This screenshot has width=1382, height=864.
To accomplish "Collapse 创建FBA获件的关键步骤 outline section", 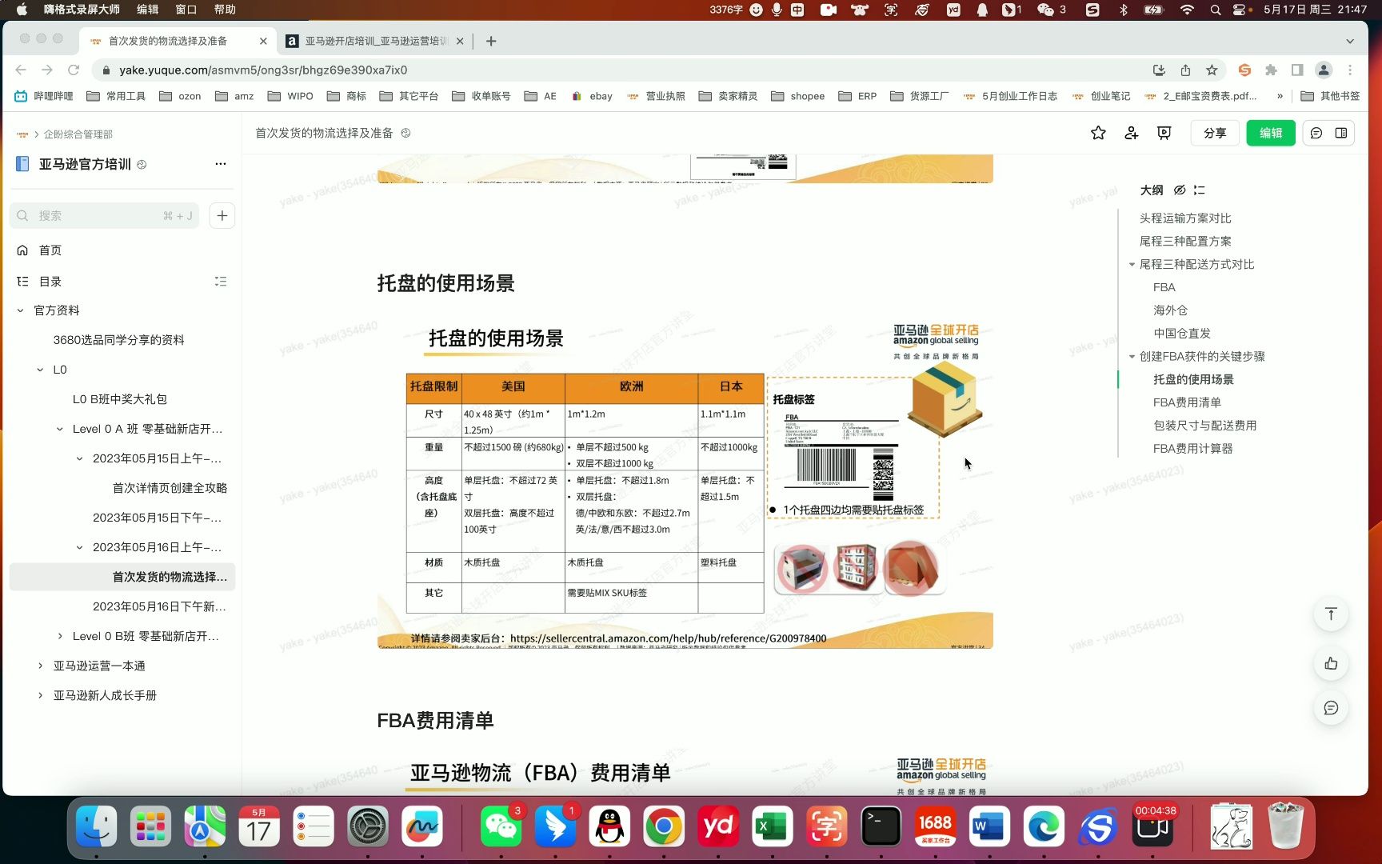I will (x=1132, y=356).
